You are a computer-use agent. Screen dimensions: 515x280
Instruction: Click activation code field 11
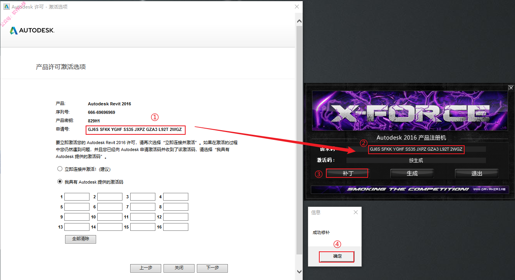pyautogui.click(x=143, y=217)
